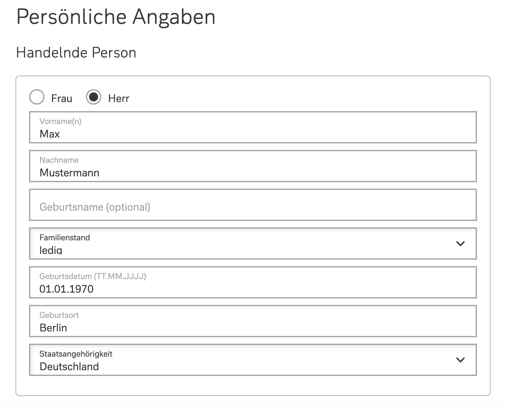This screenshot has height=407, width=506.
Task: Click the Staatsangehörigkeit chevron arrow
Action: click(x=460, y=360)
